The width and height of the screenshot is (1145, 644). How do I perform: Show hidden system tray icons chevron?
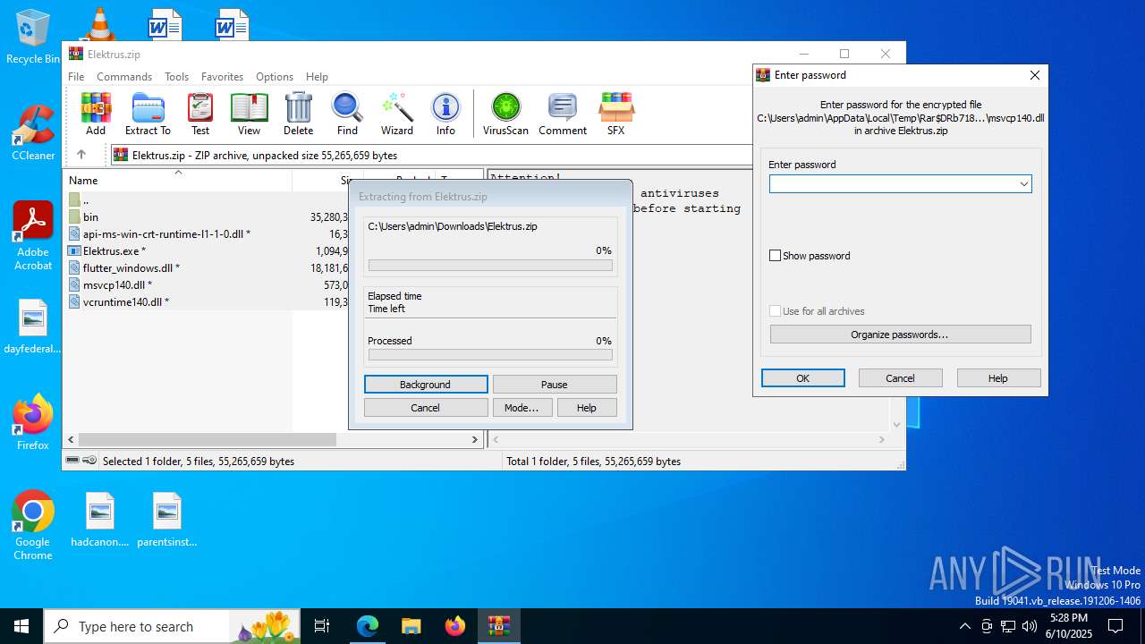pos(964,626)
